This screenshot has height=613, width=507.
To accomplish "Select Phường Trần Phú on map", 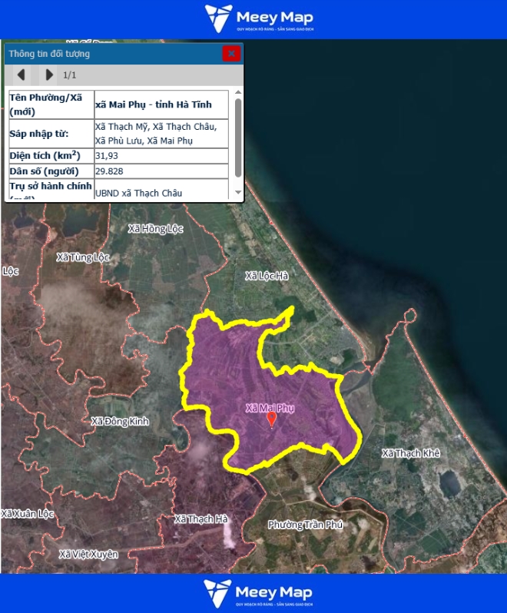I will pyautogui.click(x=305, y=525).
